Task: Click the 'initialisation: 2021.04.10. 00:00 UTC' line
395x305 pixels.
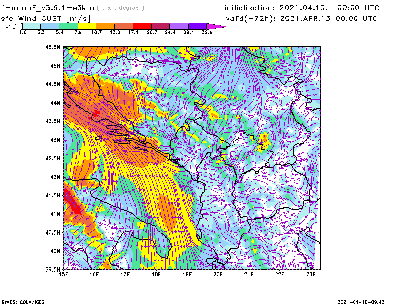Action: coord(302,8)
